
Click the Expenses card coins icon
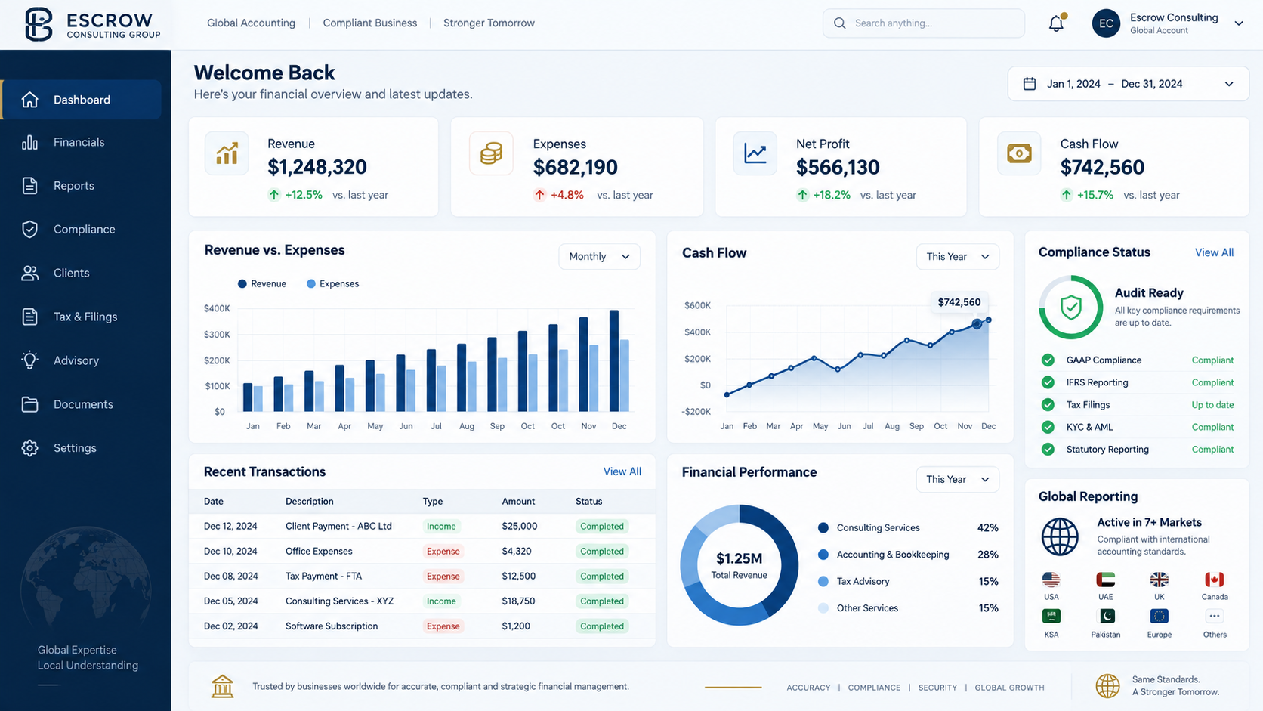point(491,153)
